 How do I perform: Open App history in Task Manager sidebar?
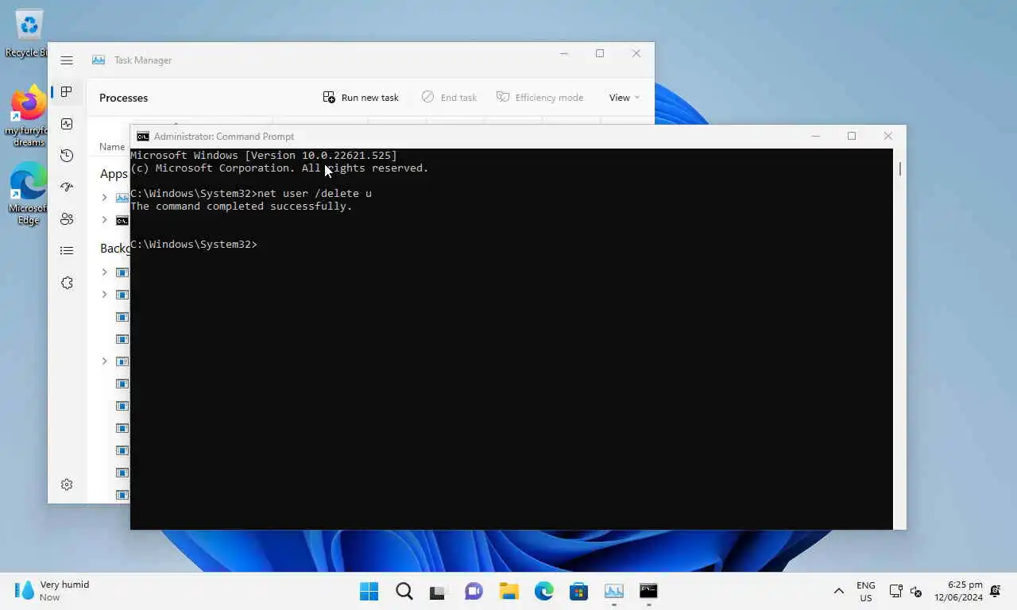67,156
